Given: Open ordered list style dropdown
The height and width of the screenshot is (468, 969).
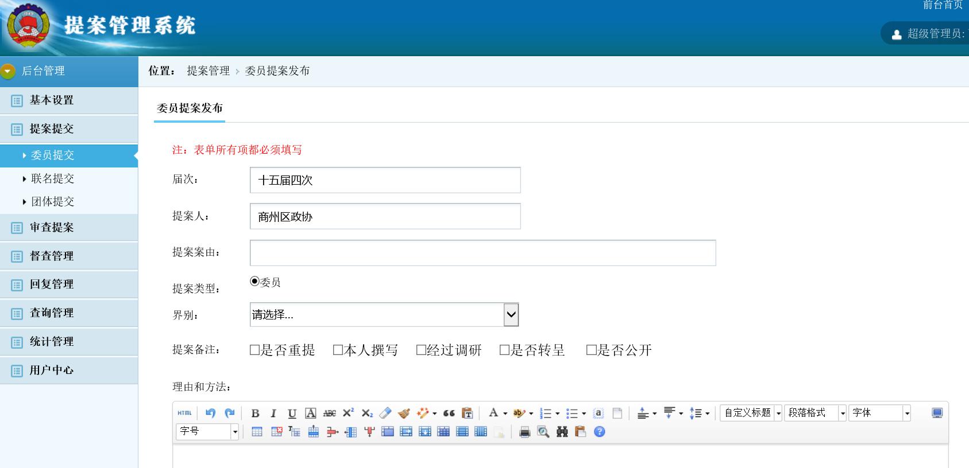Looking at the screenshot, I should point(557,414).
